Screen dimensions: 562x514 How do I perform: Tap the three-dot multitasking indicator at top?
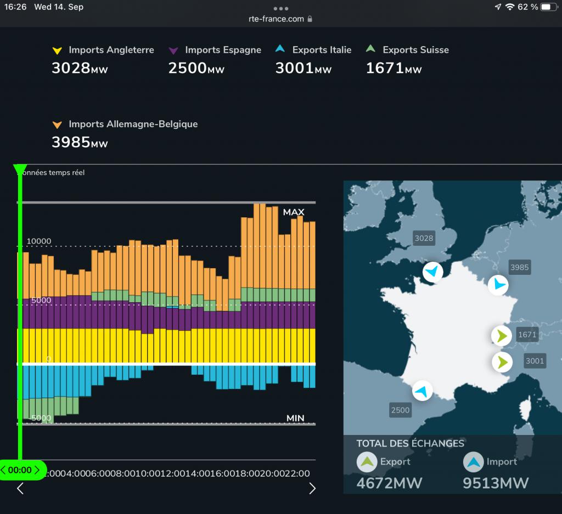tap(280, 8)
